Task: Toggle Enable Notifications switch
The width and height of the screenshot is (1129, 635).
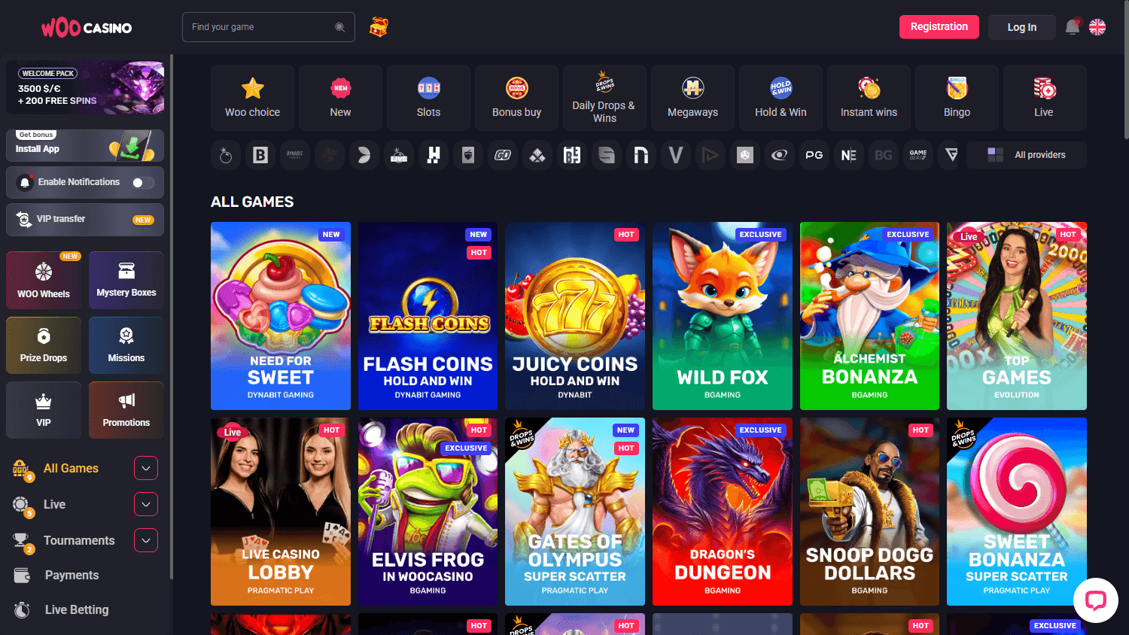Action: (x=143, y=183)
